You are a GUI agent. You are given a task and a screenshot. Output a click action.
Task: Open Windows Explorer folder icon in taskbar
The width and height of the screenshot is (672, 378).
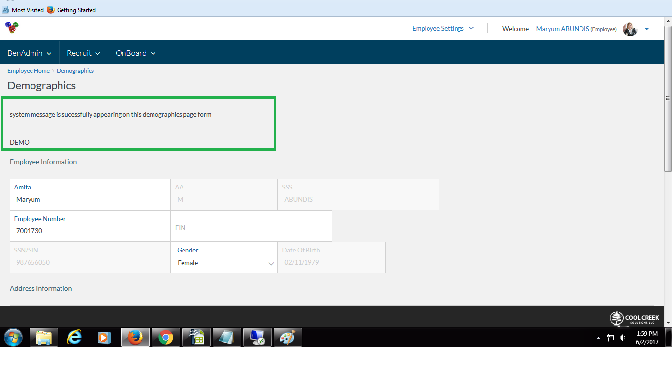(x=44, y=338)
